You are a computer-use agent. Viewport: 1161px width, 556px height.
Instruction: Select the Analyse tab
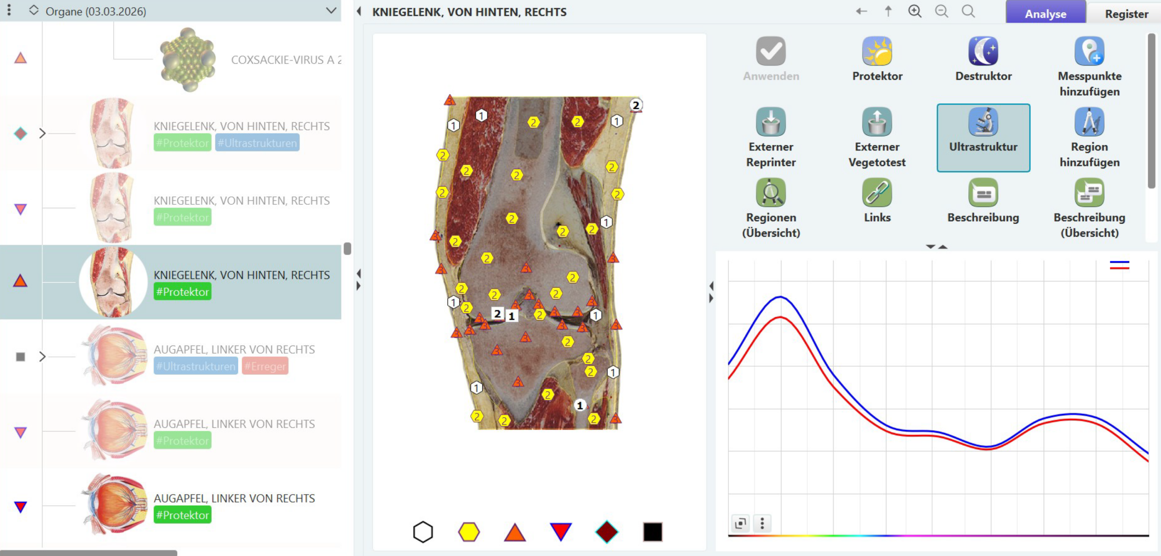pos(1045,14)
